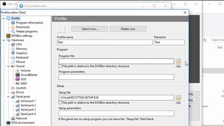Collapse the Sound tree node
The height and width of the screenshot is (126, 224).
[8, 66]
